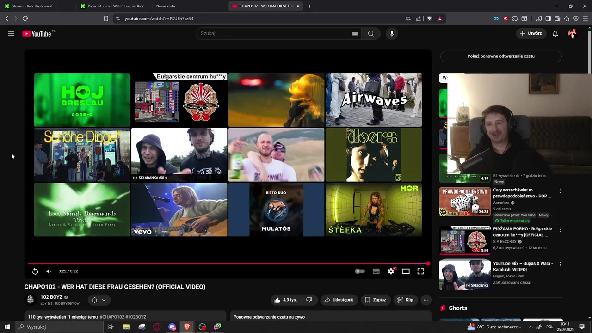This screenshot has height=333, width=592.
Task: Open options for PIDŻAMA PORNO video
Action: (x=560, y=230)
